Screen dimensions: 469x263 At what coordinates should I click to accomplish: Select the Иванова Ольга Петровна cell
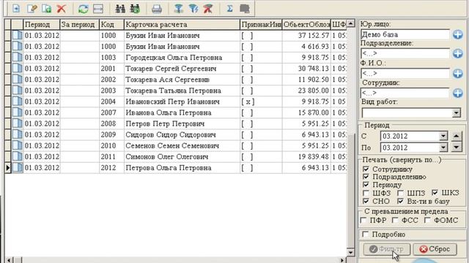click(182, 113)
